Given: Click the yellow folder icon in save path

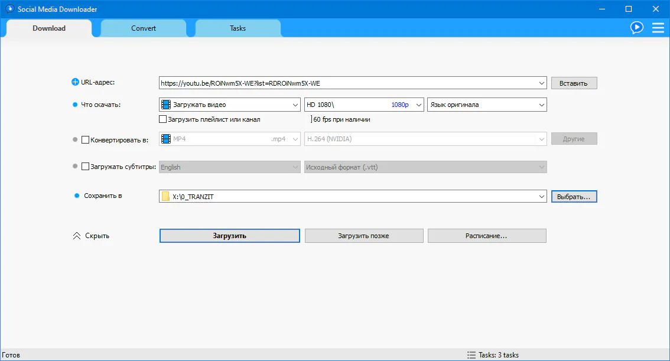Looking at the screenshot, I should coord(165,196).
